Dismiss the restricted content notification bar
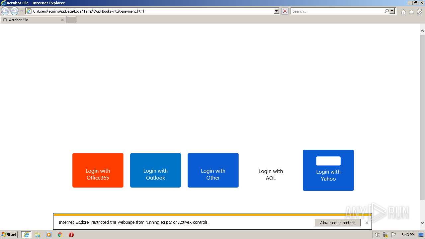This screenshot has height=239, width=425. click(x=367, y=223)
